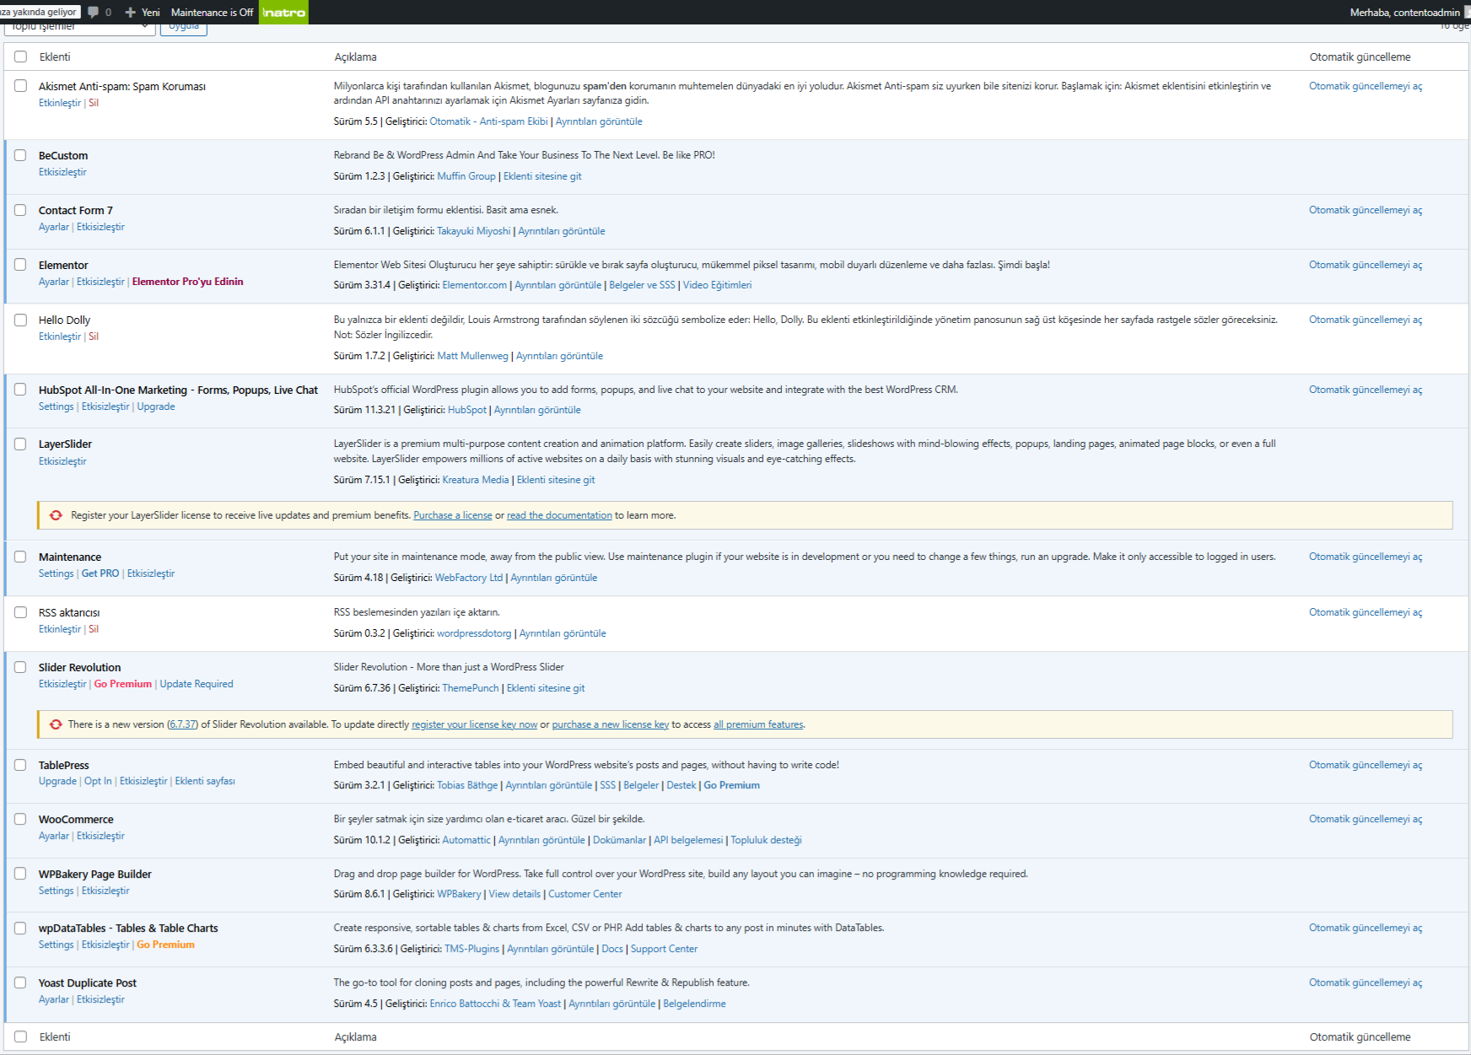Open read the documentation link
Image resolution: width=1471 pixels, height=1055 pixels.
(x=559, y=515)
